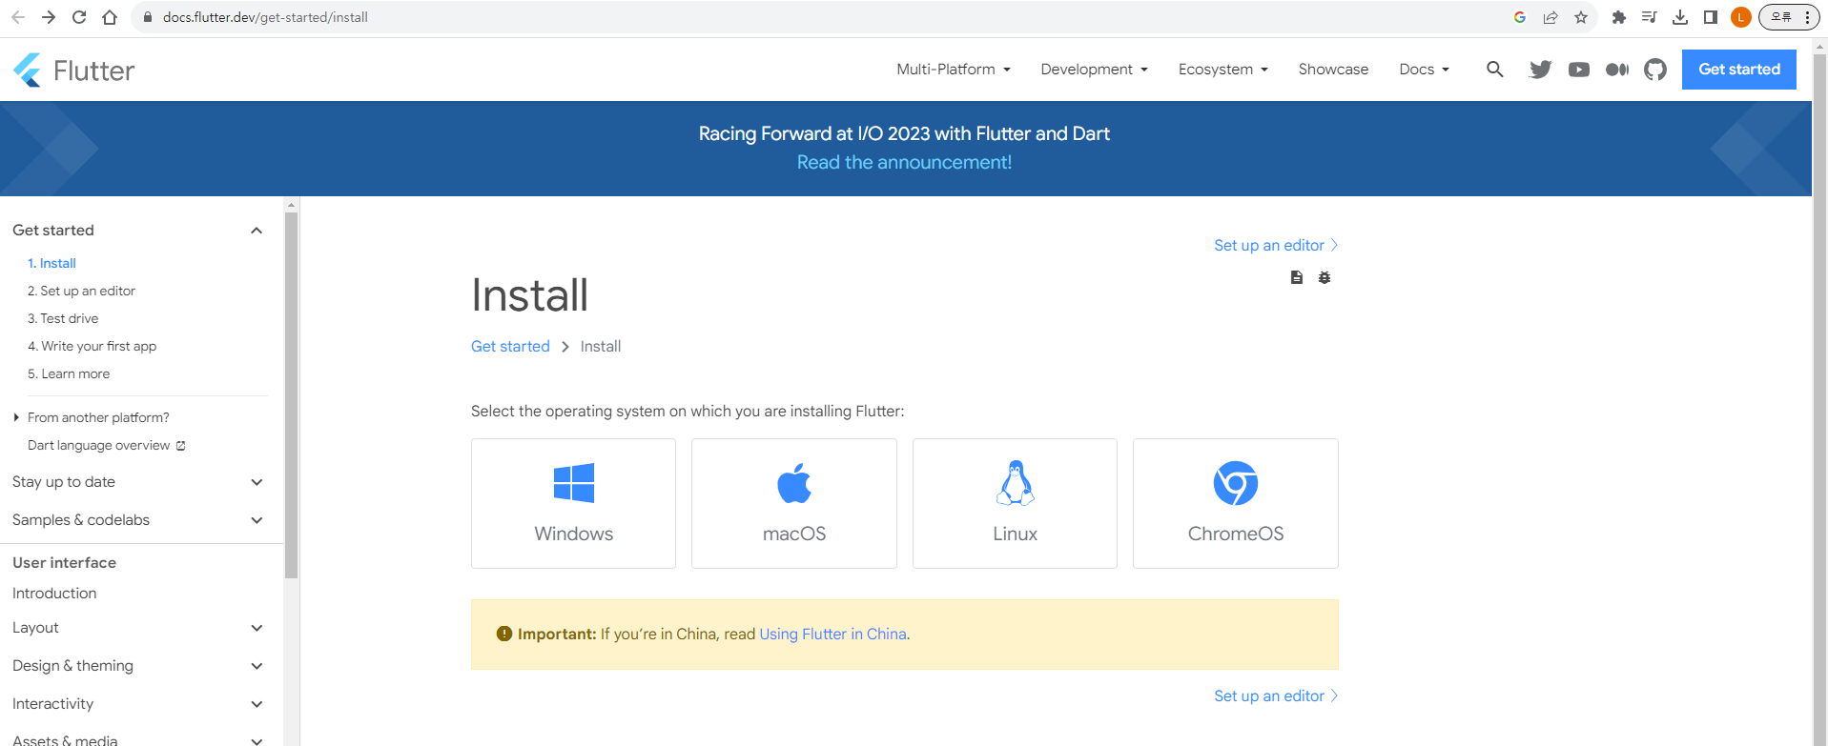Image resolution: width=1828 pixels, height=746 pixels.
Task: Expand the Design & theming section
Action: tap(257, 666)
